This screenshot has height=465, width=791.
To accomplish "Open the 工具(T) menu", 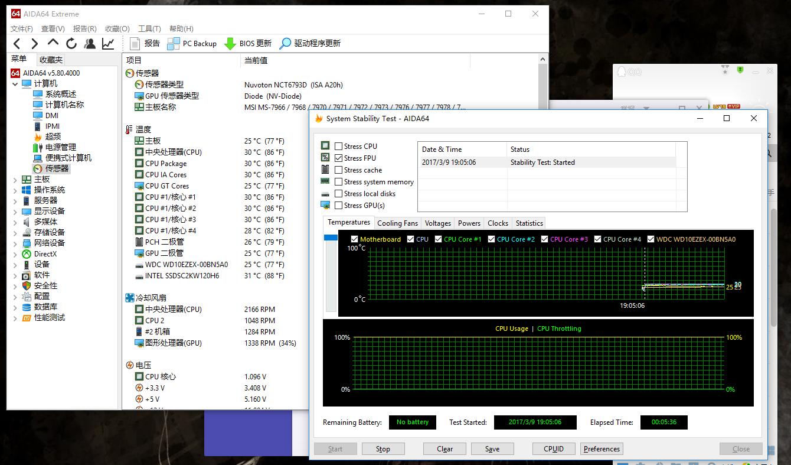I will 149,28.
